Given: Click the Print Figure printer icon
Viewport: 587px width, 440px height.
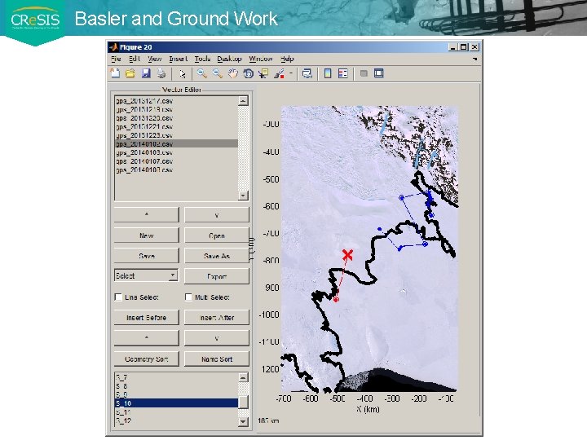Looking at the screenshot, I should coord(161,73).
